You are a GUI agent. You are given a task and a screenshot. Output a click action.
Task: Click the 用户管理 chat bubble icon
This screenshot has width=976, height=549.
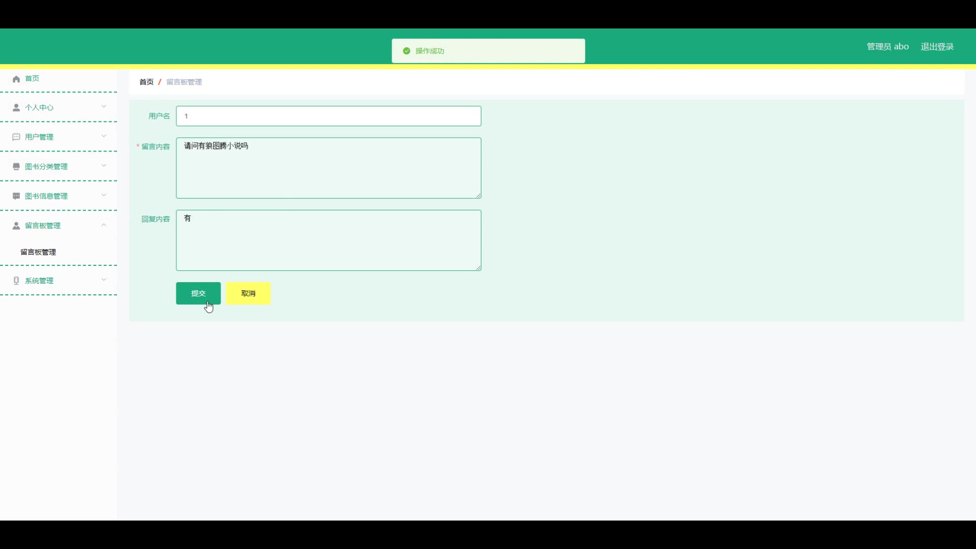pyautogui.click(x=16, y=137)
